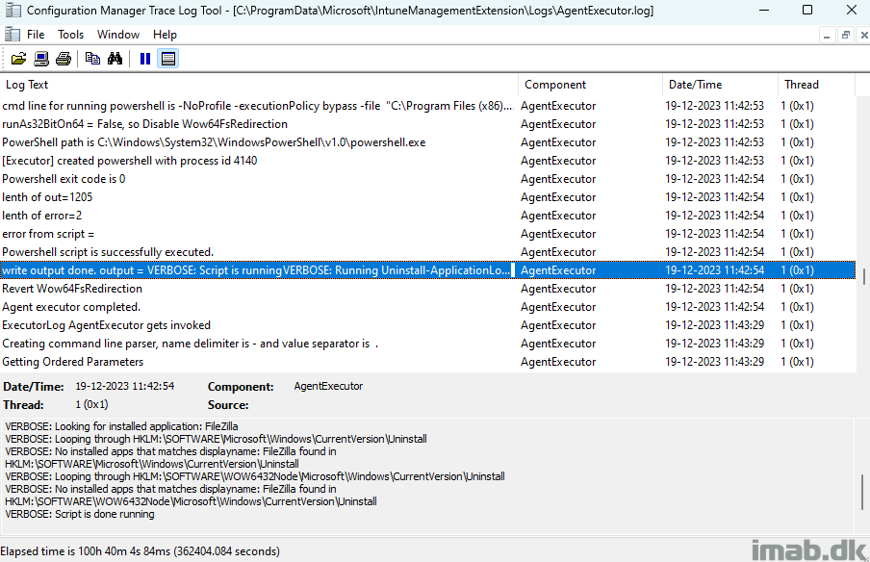
Task: Select row 'Powershell exit code is 0'
Action: (x=427, y=179)
